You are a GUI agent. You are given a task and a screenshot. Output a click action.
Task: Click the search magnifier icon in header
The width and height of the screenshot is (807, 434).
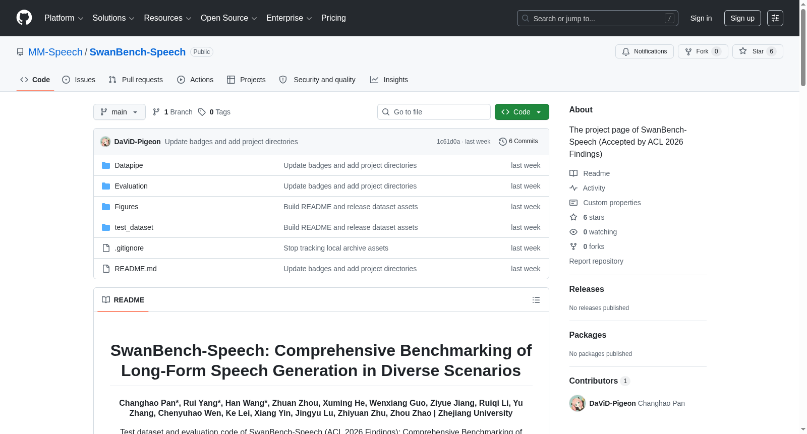[x=526, y=18]
